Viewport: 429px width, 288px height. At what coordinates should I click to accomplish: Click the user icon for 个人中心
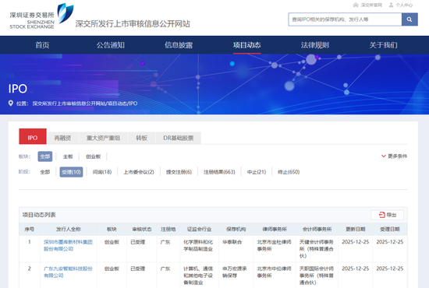click(x=392, y=5)
